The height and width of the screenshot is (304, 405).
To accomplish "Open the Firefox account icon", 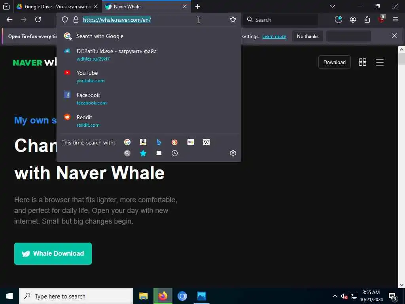I will pyautogui.click(x=353, y=20).
